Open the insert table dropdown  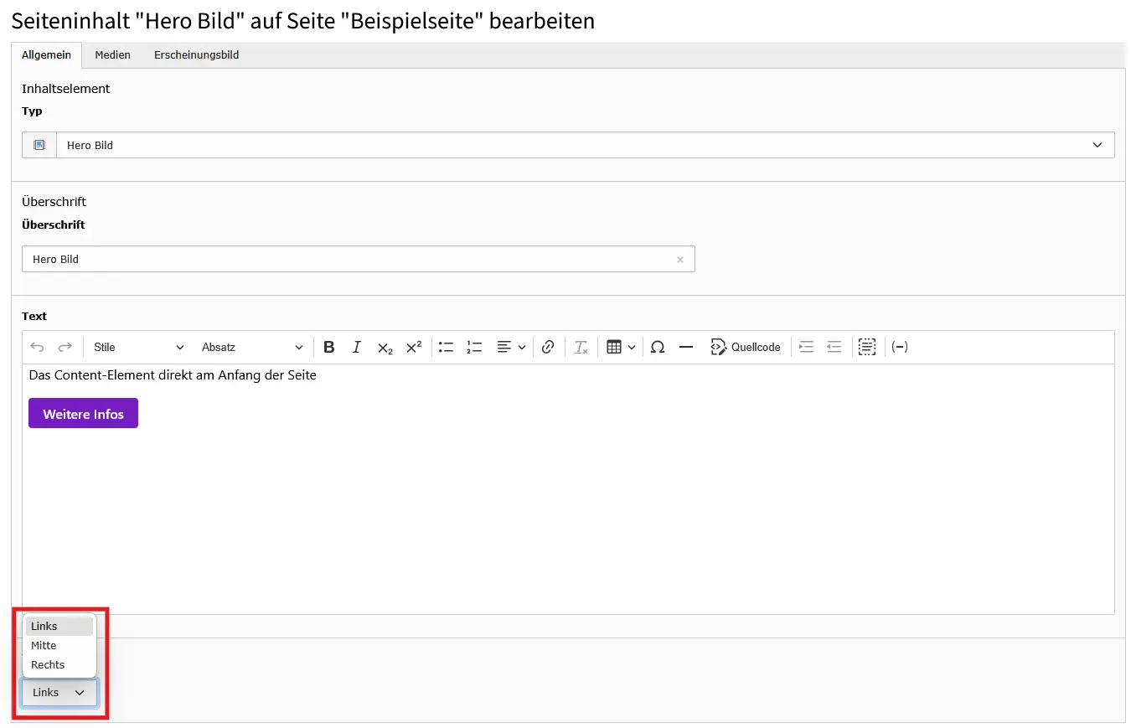click(x=621, y=347)
